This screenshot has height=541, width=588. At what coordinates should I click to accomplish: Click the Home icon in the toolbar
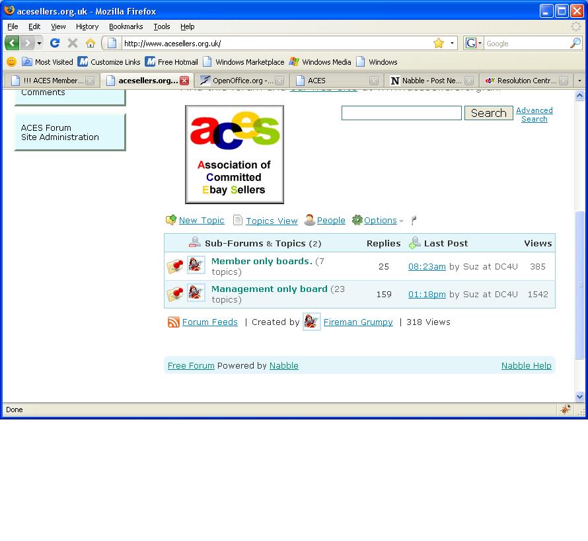[91, 43]
